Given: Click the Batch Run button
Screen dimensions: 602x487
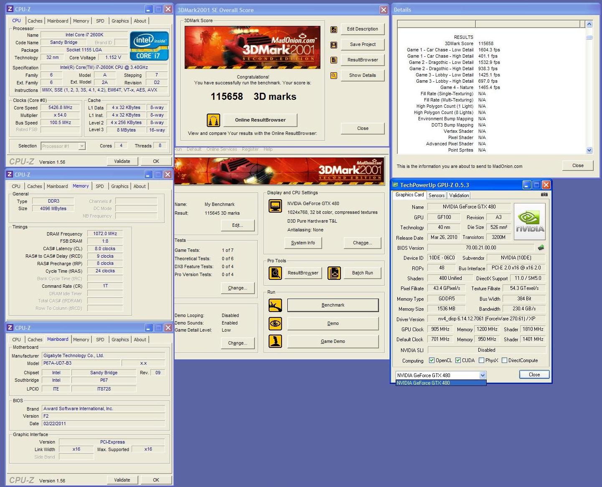Looking at the screenshot, I should coord(362,273).
